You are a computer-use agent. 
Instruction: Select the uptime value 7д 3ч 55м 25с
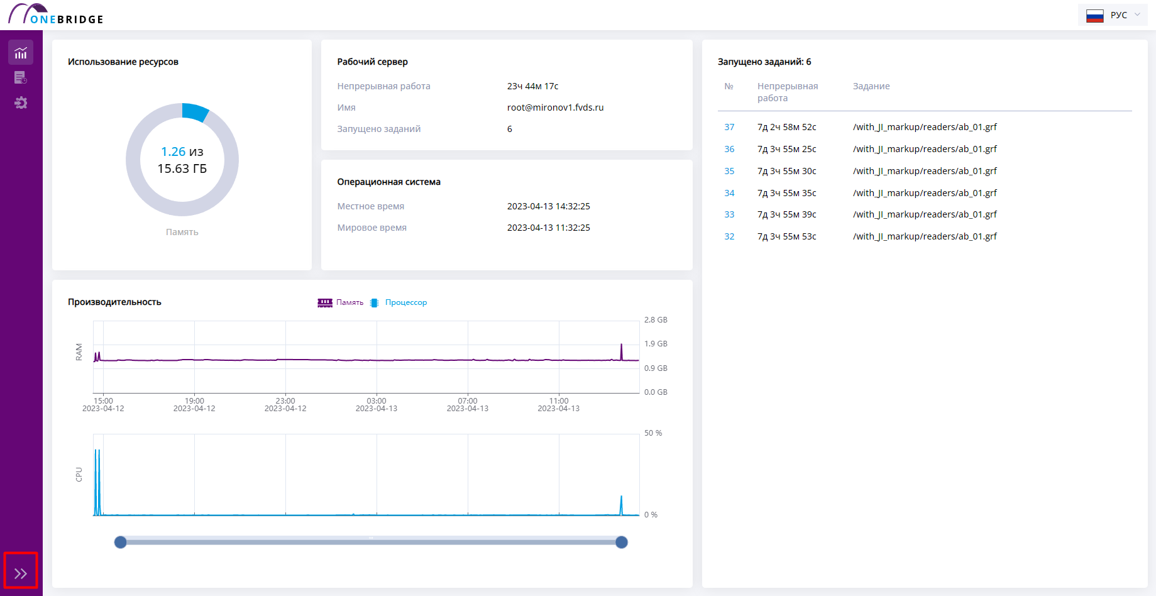(787, 149)
